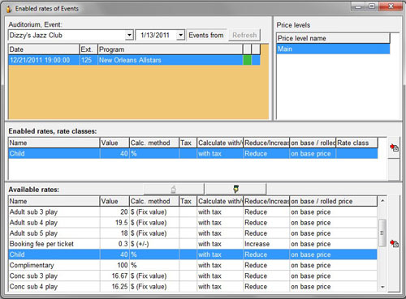Image resolution: width=406 pixels, height=299 pixels.
Task: Click the scroll up arrow of Available rates
Action: [x=382, y=201]
